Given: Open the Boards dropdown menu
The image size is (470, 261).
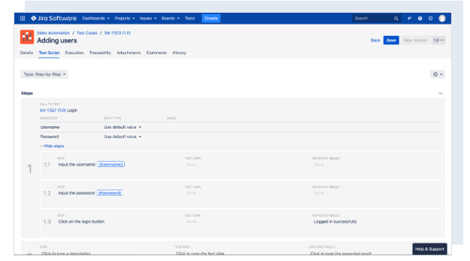Looking at the screenshot, I should (x=171, y=18).
